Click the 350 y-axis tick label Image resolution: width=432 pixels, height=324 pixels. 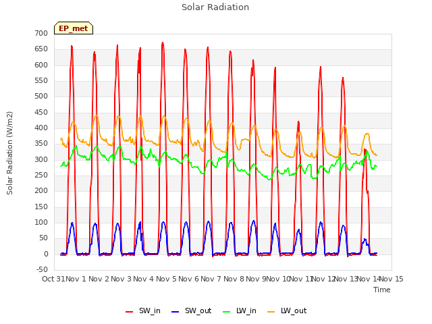[x=41, y=144]
